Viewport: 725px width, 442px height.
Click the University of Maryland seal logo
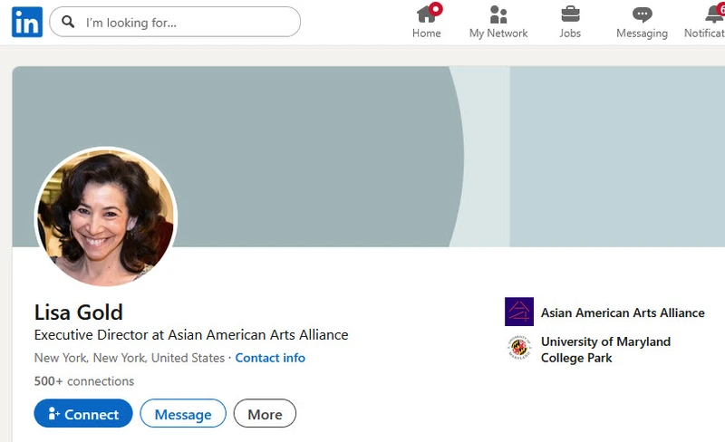pyautogui.click(x=518, y=348)
